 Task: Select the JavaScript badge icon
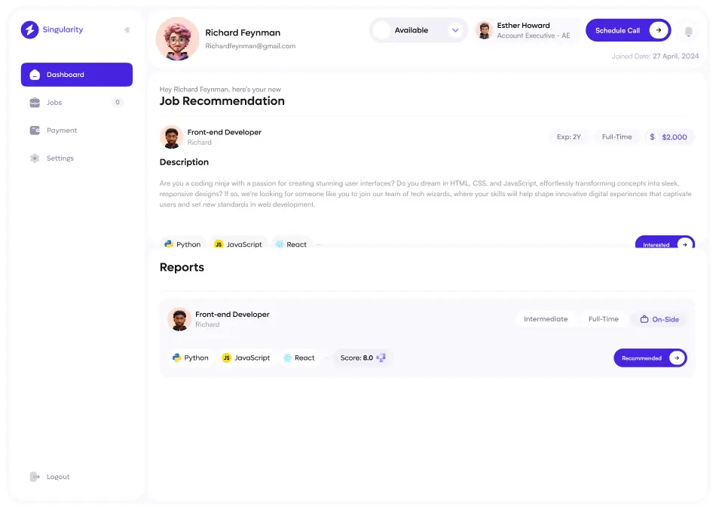[219, 244]
